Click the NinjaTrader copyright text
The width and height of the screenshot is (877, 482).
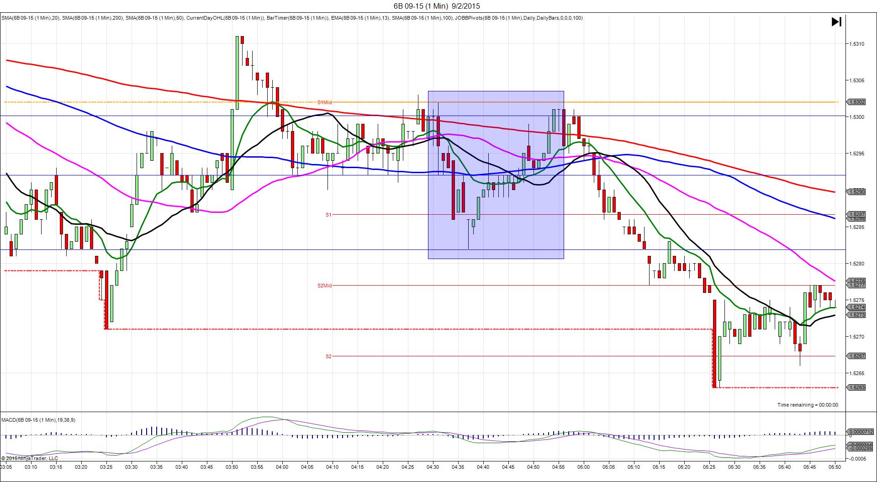pyautogui.click(x=30, y=458)
